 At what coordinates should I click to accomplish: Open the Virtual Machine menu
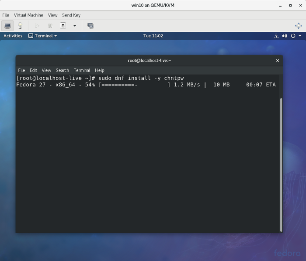pos(28,15)
